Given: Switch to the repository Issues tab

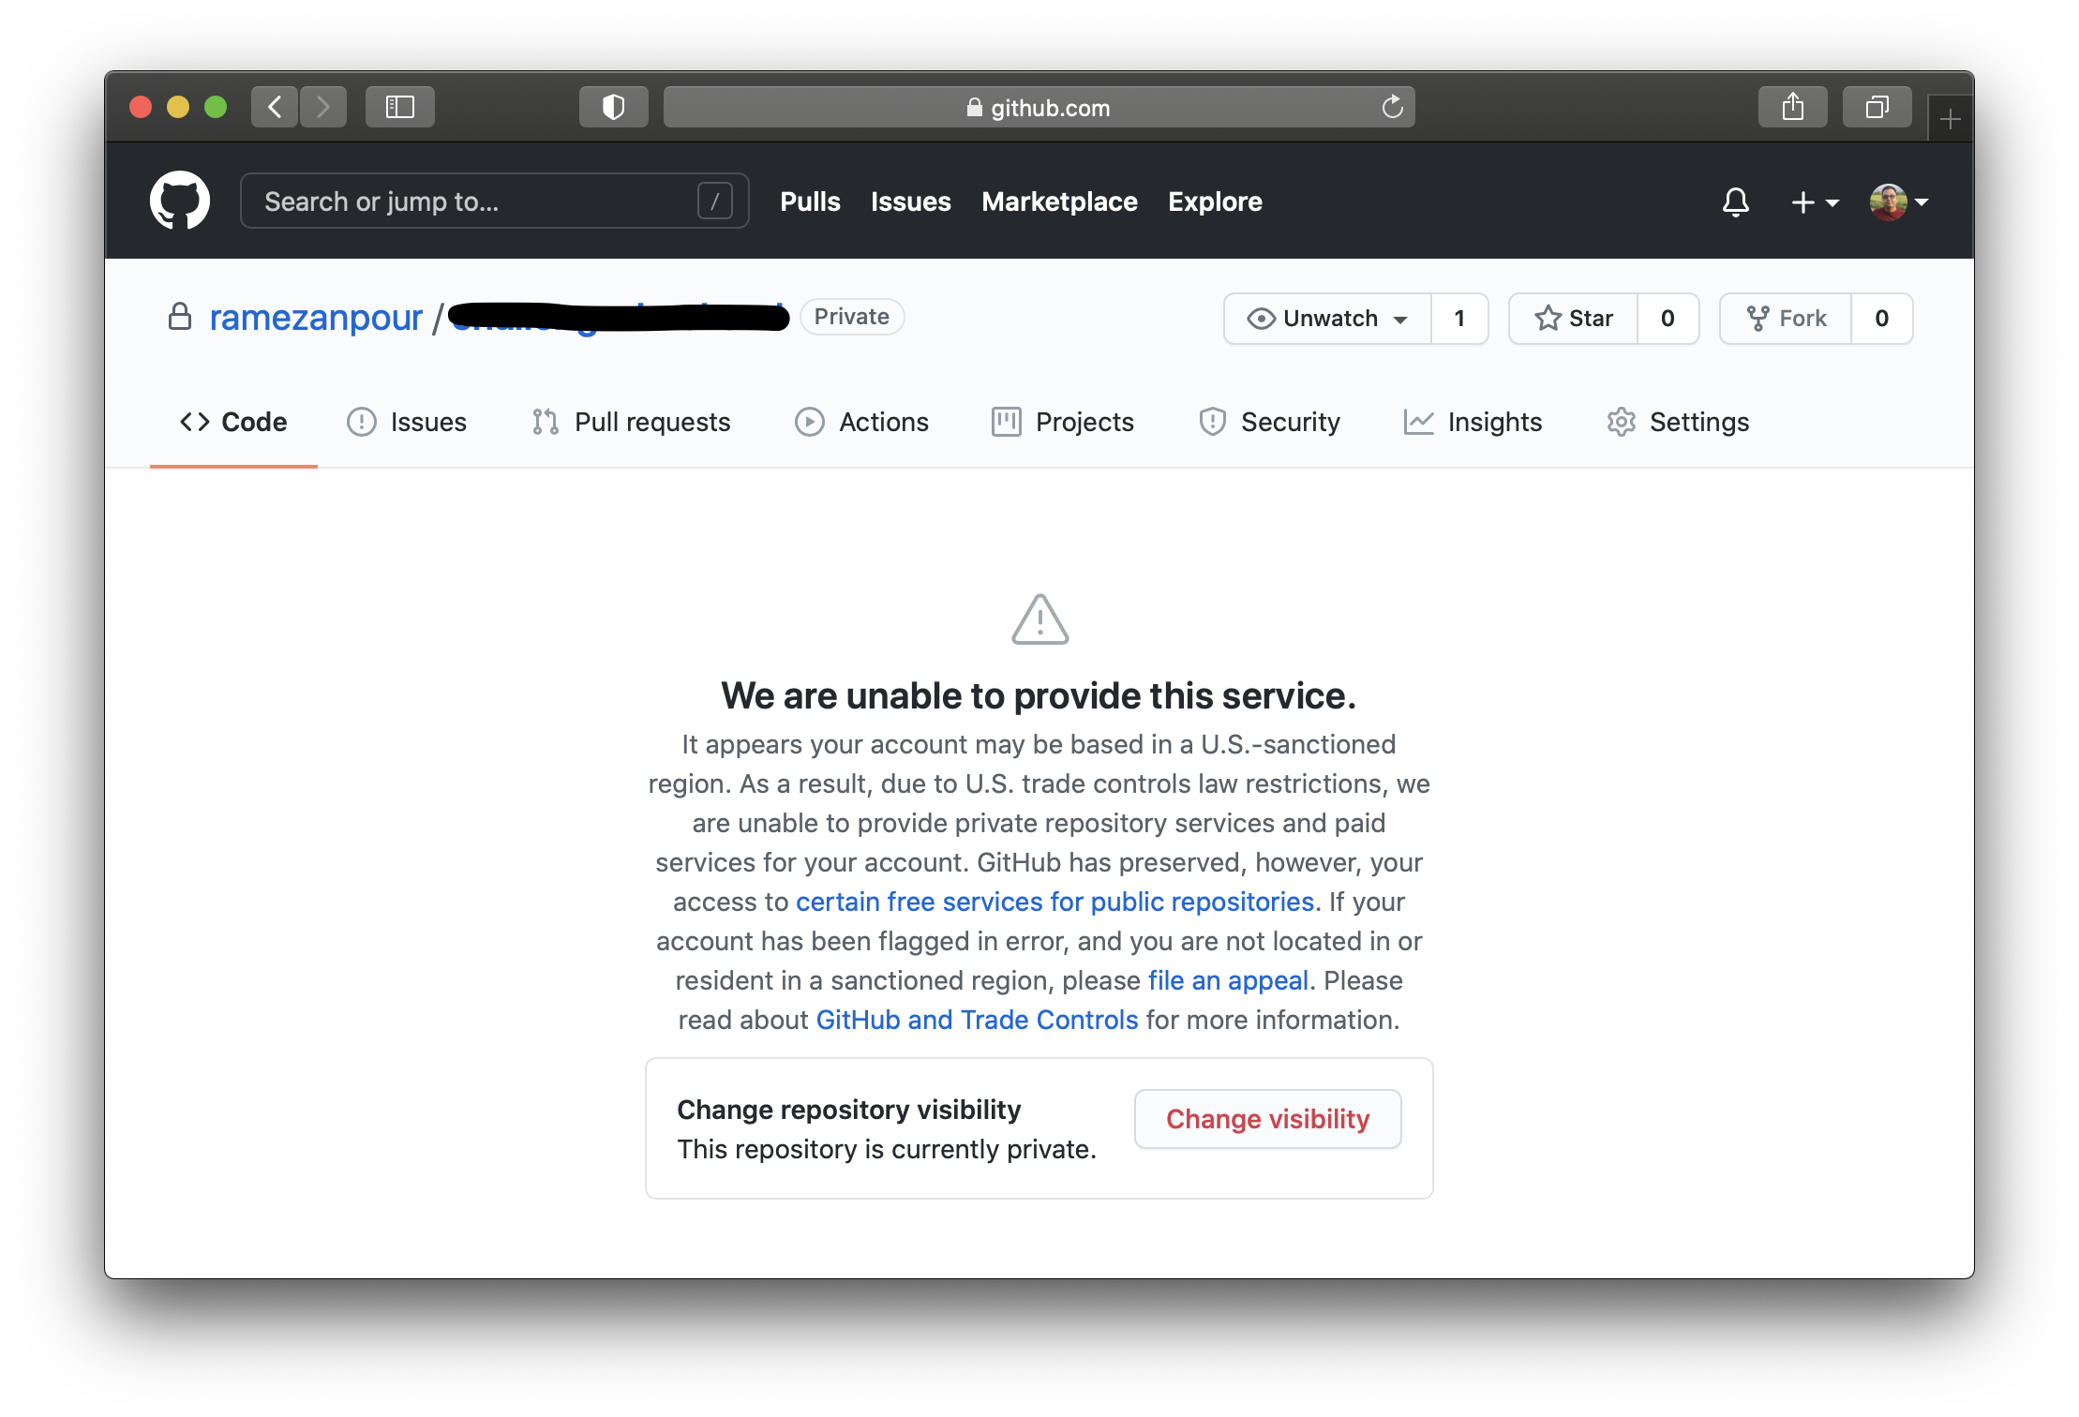Looking at the screenshot, I should (407, 422).
